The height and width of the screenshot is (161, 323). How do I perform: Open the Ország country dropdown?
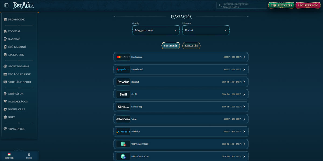(156, 30)
